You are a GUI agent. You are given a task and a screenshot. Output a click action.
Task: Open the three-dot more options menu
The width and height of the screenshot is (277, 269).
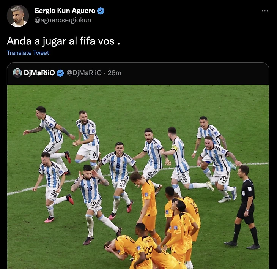[x=264, y=11]
